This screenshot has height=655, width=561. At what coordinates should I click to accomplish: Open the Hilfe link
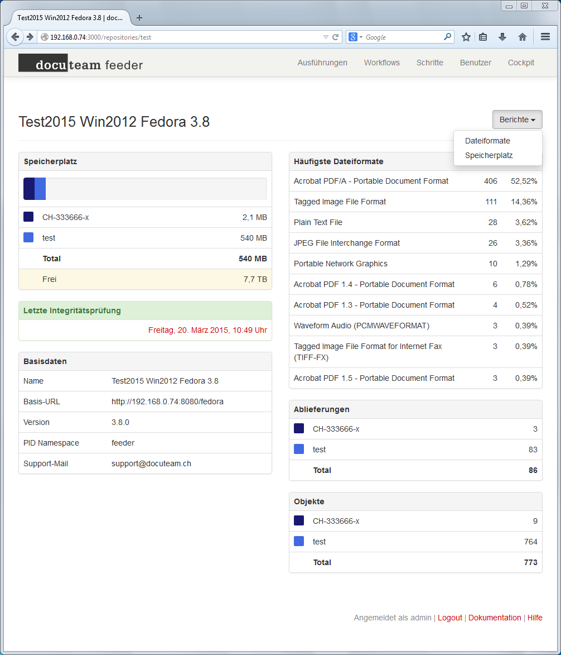pos(535,618)
